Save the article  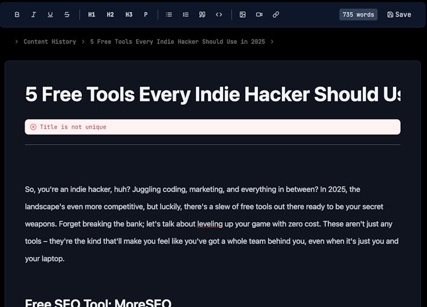click(399, 15)
